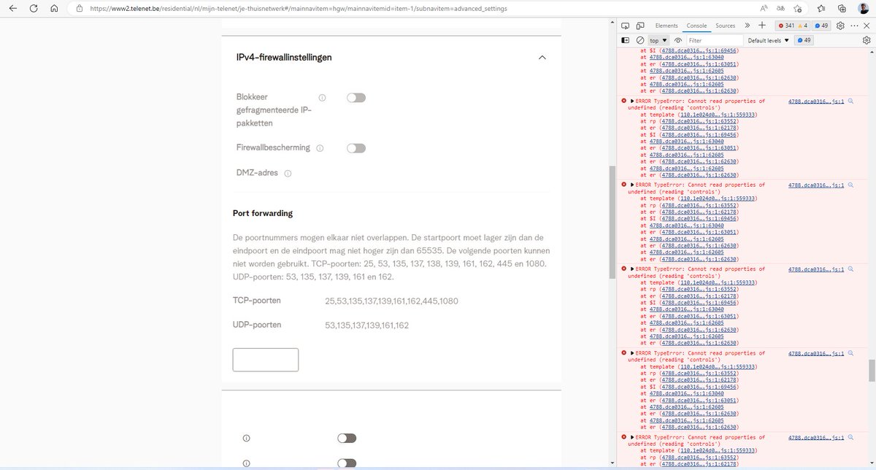Click the address bar URL
The width and height of the screenshot is (876, 470).
(298, 9)
